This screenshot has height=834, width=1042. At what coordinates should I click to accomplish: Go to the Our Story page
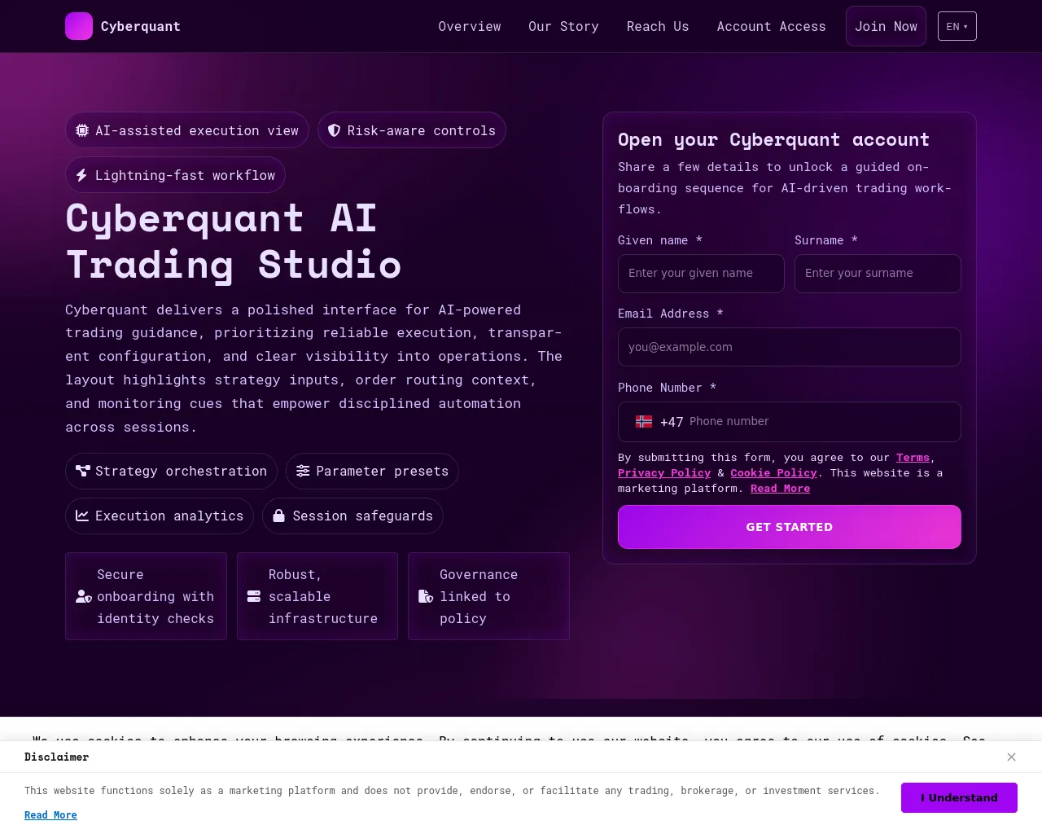563,26
